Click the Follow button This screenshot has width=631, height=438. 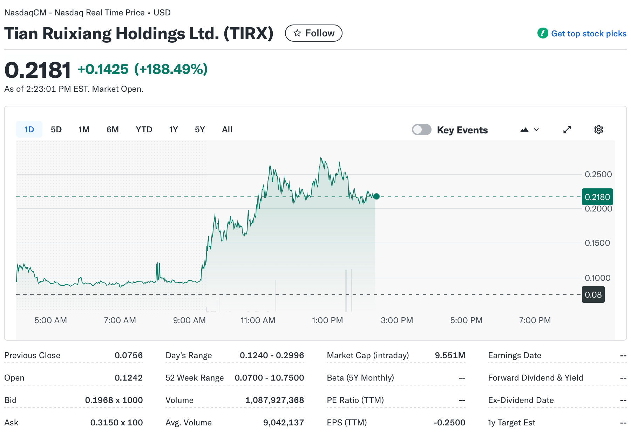click(x=314, y=33)
